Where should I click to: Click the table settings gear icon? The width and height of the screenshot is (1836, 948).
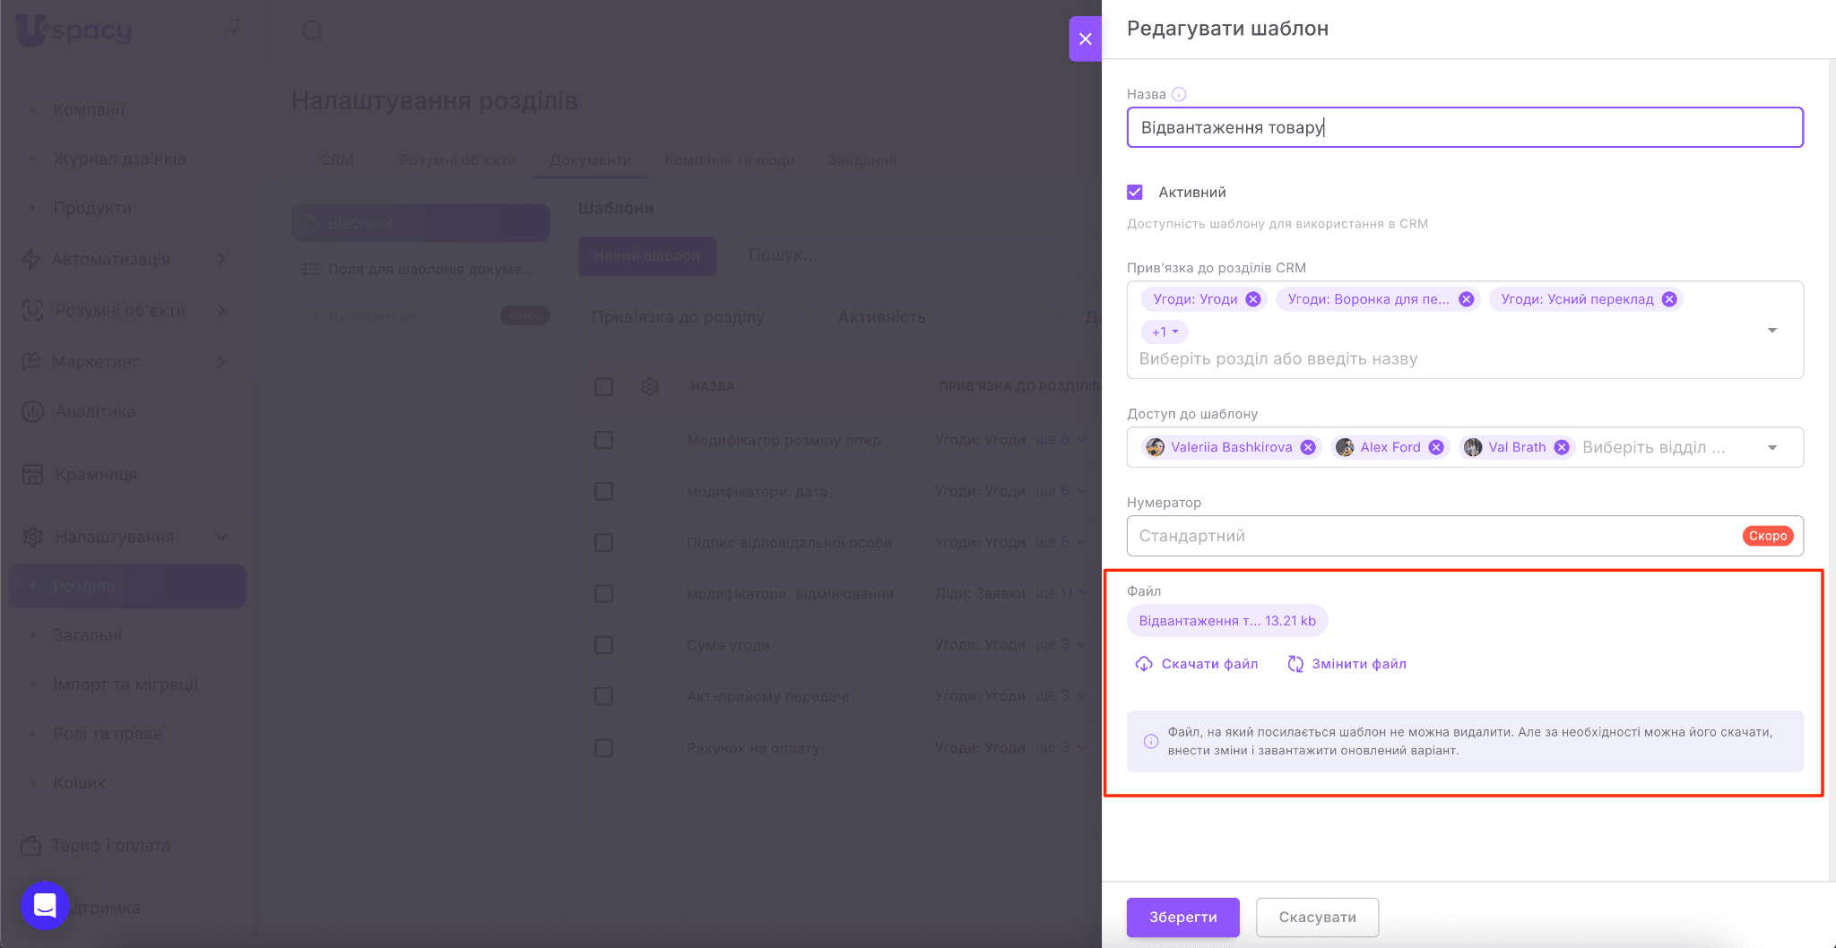point(650,386)
